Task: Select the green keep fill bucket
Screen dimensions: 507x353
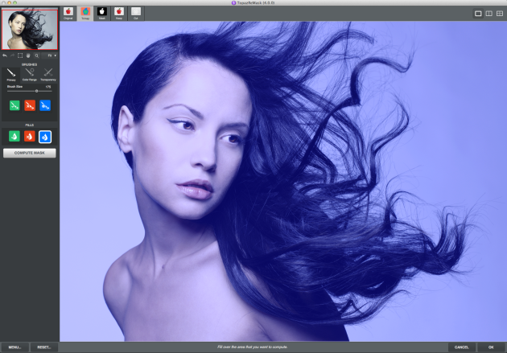Action: [x=14, y=136]
